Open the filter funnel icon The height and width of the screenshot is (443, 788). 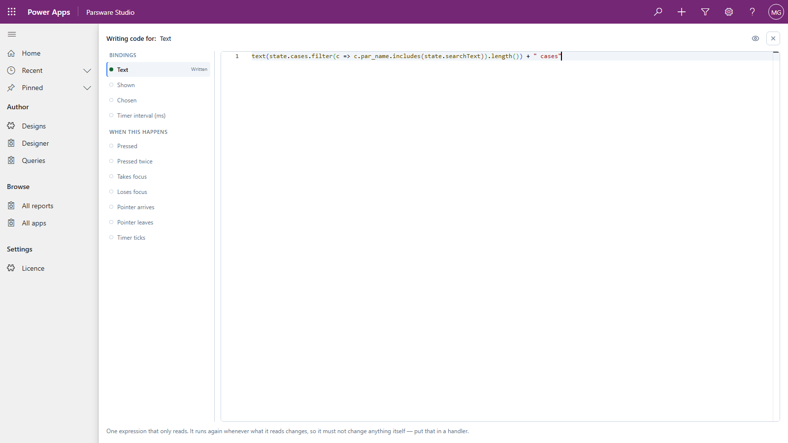tap(705, 12)
